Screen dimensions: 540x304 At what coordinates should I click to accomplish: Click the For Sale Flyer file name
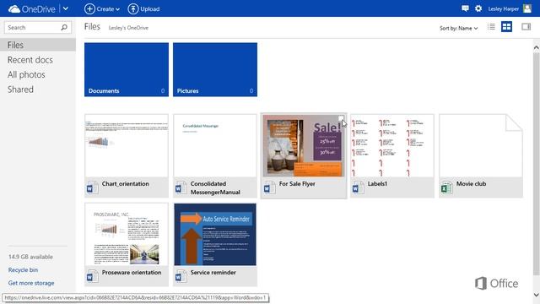pyautogui.click(x=297, y=184)
